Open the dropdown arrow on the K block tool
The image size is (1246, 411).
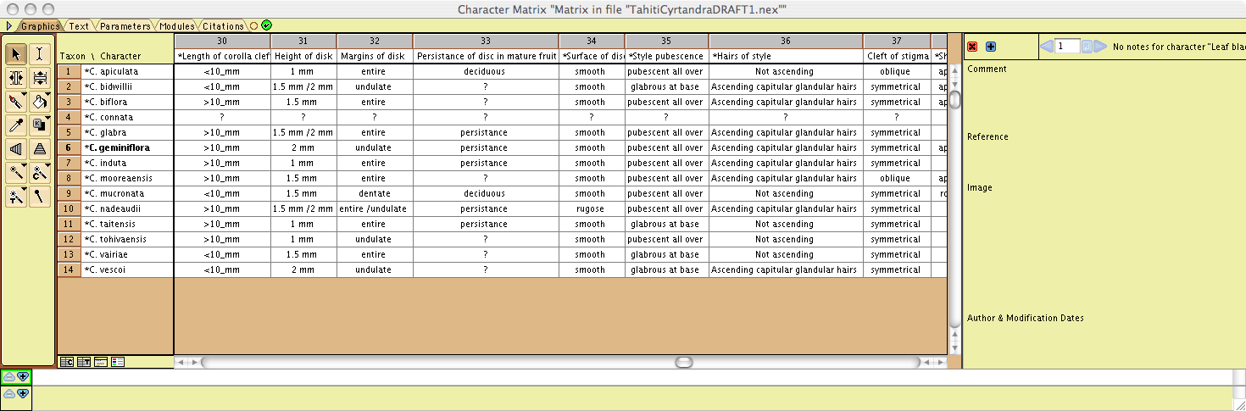coord(48,118)
